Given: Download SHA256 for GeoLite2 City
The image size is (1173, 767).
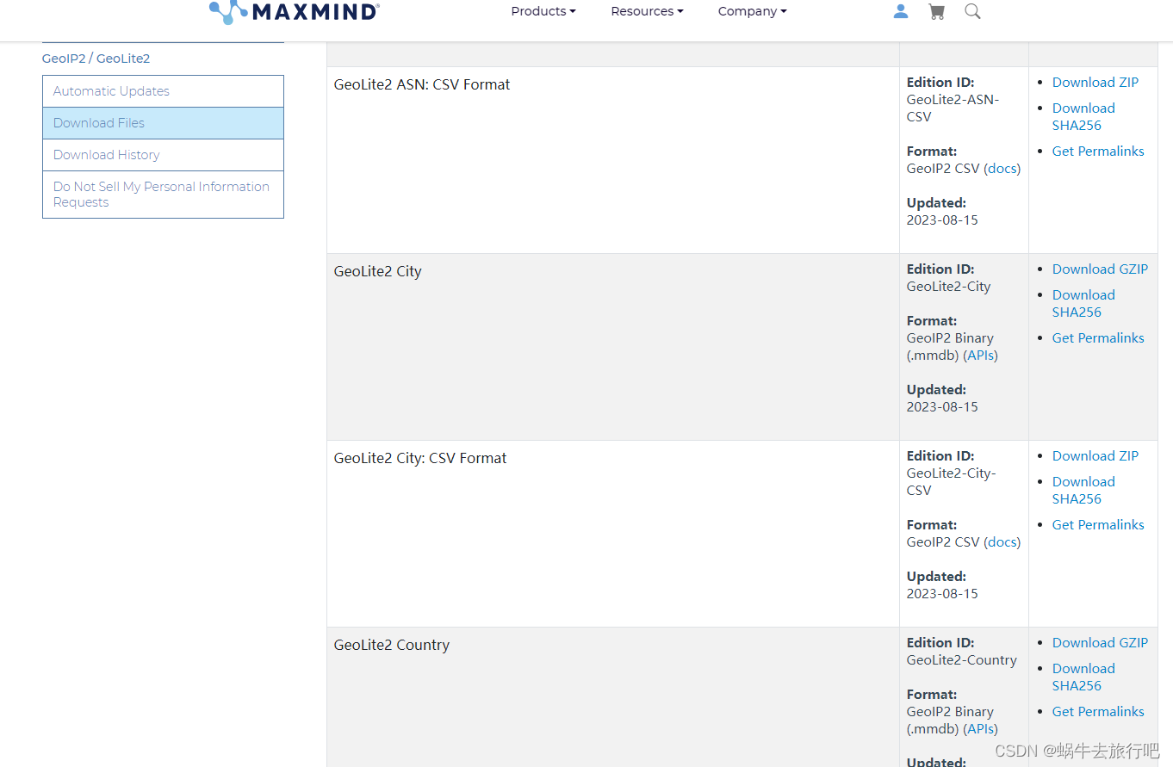Looking at the screenshot, I should point(1083,304).
